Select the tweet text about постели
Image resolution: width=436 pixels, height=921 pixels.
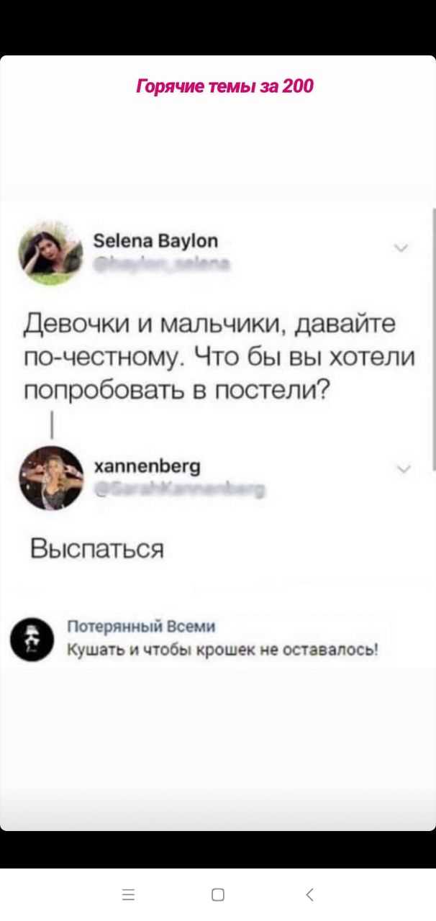[x=218, y=356]
